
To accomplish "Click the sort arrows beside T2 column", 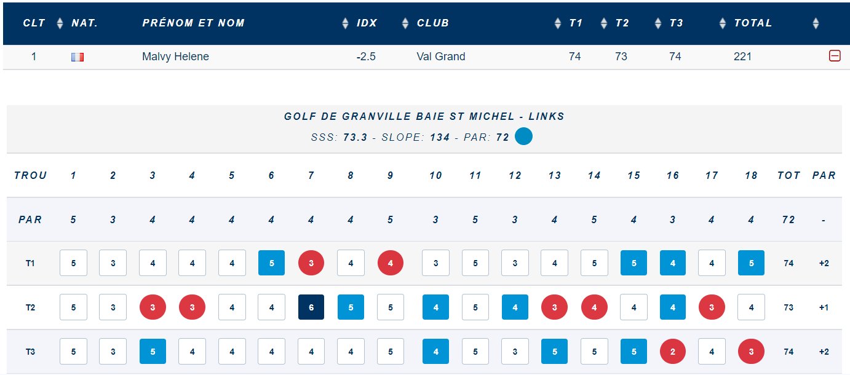I will click(658, 23).
